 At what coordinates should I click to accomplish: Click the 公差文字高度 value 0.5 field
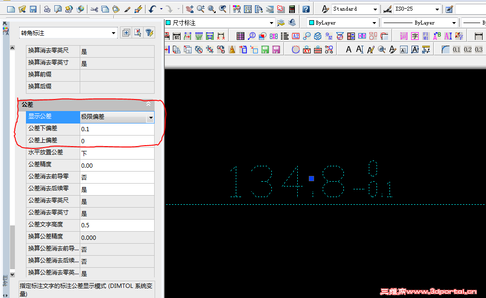tap(117, 225)
